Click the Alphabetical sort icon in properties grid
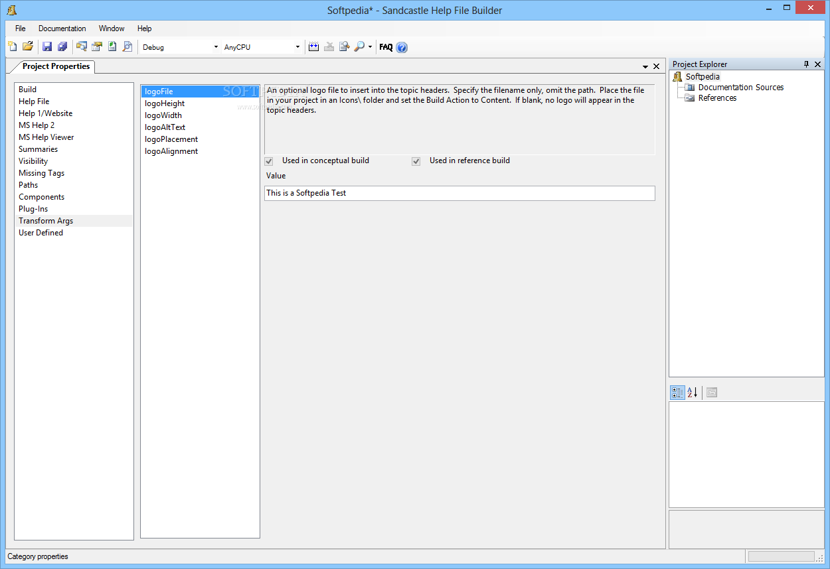This screenshot has height=569, width=830. [x=692, y=393]
